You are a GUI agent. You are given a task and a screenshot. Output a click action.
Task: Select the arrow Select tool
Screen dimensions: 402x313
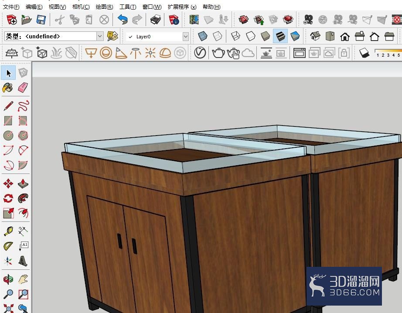coord(8,73)
